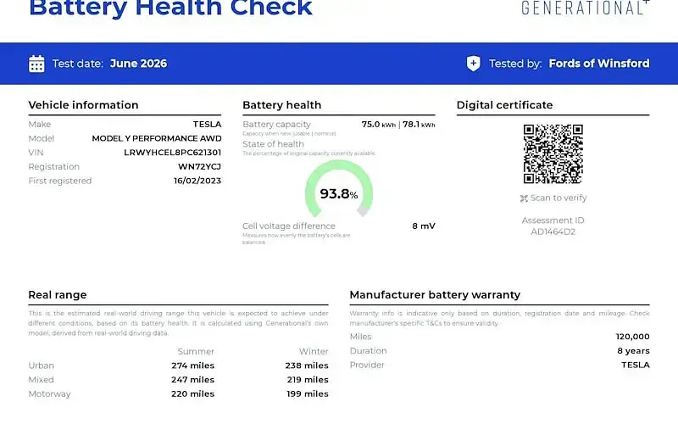Click the scan icon next to Scan to verify

tap(524, 198)
